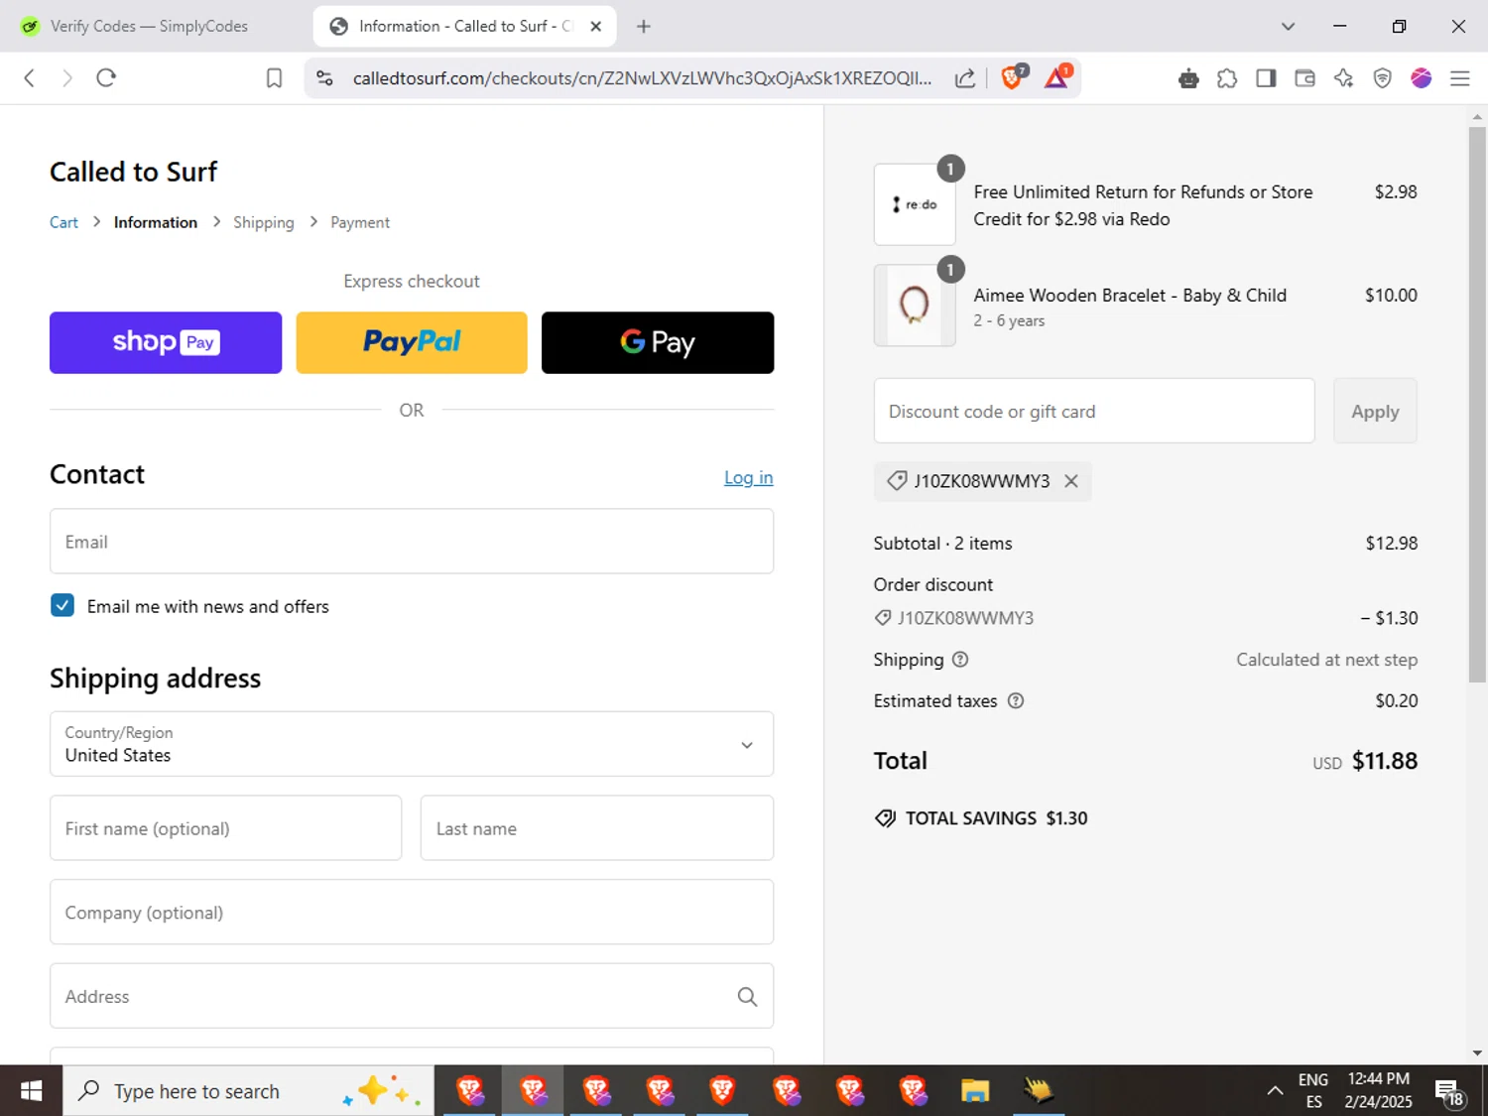The image size is (1488, 1116).
Task: Click the robot extension icon in toolbar
Action: (1188, 78)
